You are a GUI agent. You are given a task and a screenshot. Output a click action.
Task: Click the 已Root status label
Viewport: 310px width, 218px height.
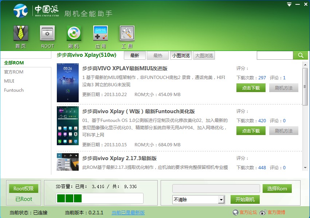24,199
